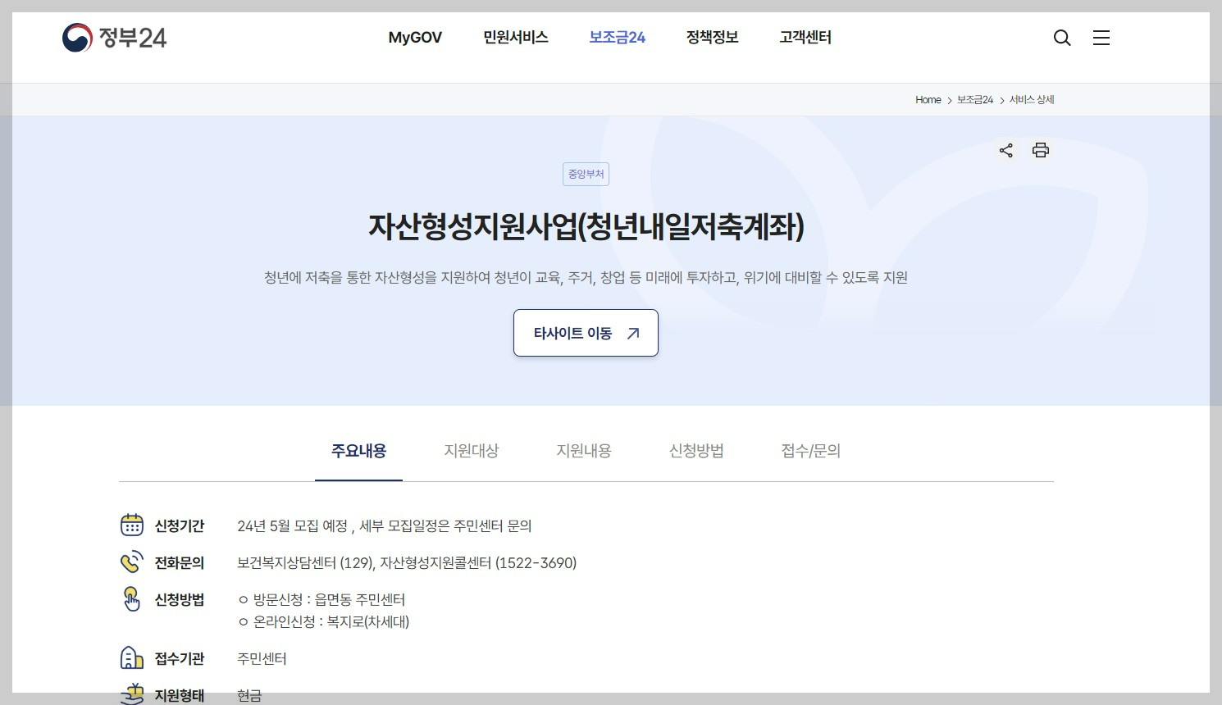Click the text 보건복지상담센터 (129)
The height and width of the screenshot is (705, 1222).
(x=305, y=563)
